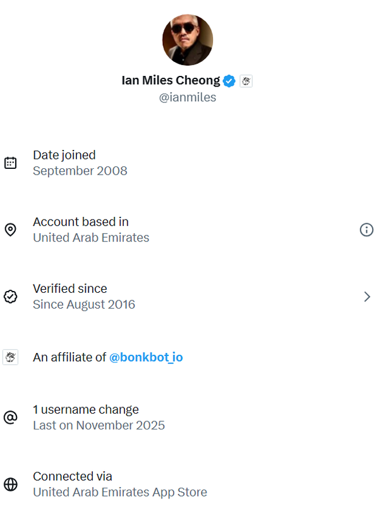The image size is (386, 506).
Task: Click the United Arab Emirates App Store text
Action: click(120, 492)
